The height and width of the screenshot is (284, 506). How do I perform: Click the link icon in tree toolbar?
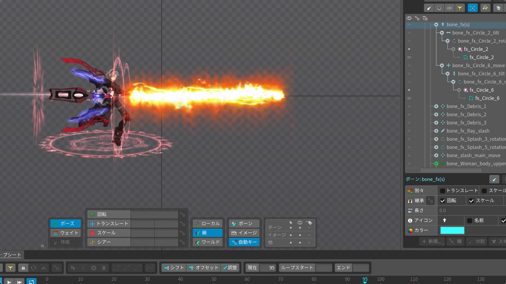[450, 8]
